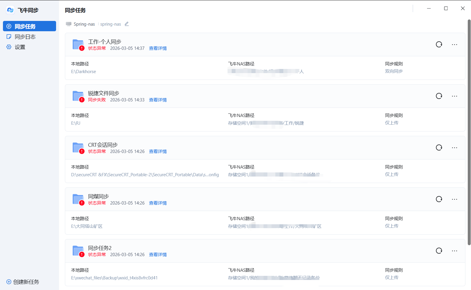
Task: Click the CRT会话同步 task title
Action: 103,145
